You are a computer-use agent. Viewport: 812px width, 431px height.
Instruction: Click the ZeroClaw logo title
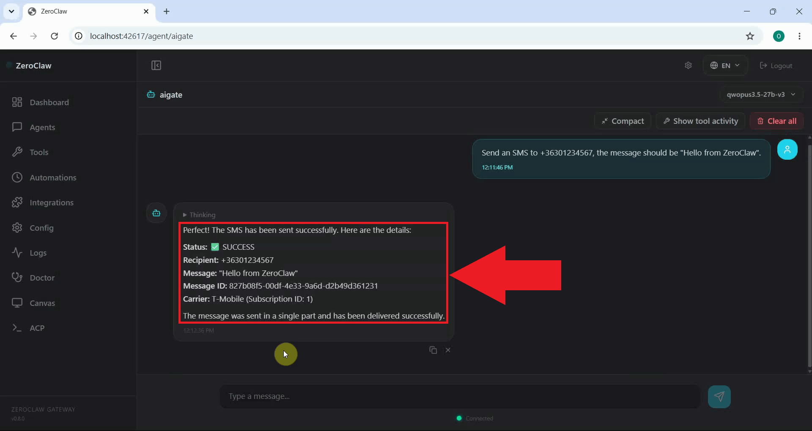pyautogui.click(x=33, y=65)
